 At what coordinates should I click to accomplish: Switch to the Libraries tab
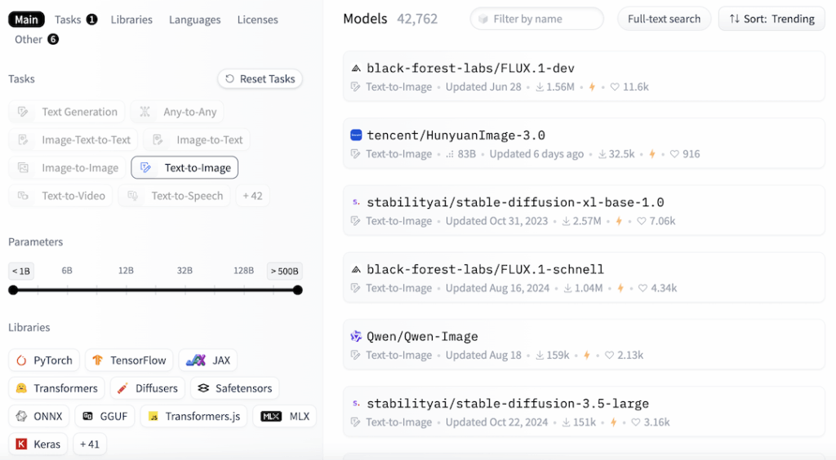[131, 20]
